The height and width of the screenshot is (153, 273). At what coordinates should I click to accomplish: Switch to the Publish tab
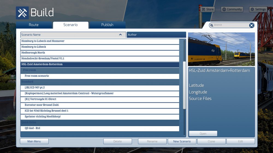(x=107, y=25)
